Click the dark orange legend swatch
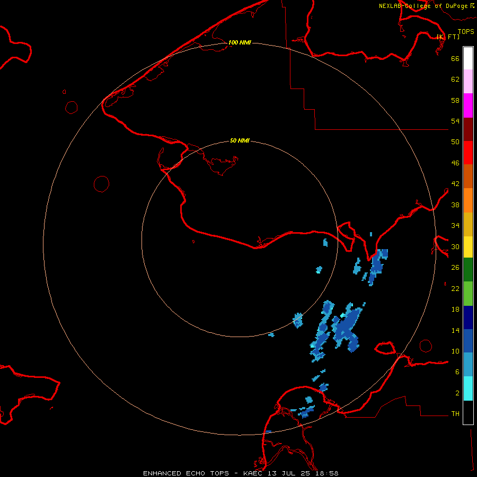This screenshot has height=477, width=477. coord(468,176)
